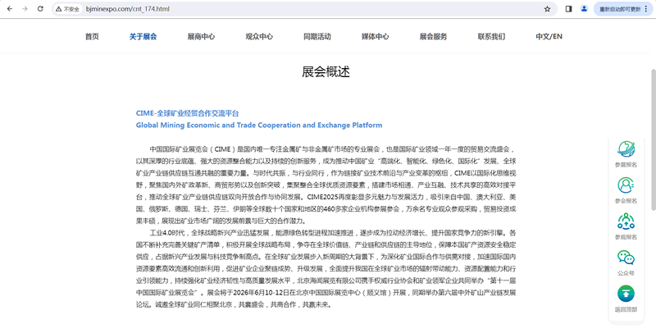Viewport: 656px width, 333px height.
Task: Click the 参展报名 exhibitor registration icon
Action: pyautogui.click(x=626, y=150)
